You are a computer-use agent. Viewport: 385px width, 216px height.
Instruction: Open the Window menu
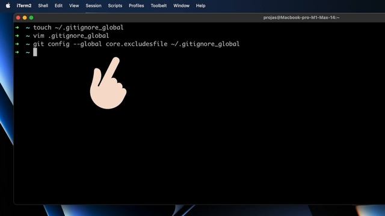click(x=181, y=5)
